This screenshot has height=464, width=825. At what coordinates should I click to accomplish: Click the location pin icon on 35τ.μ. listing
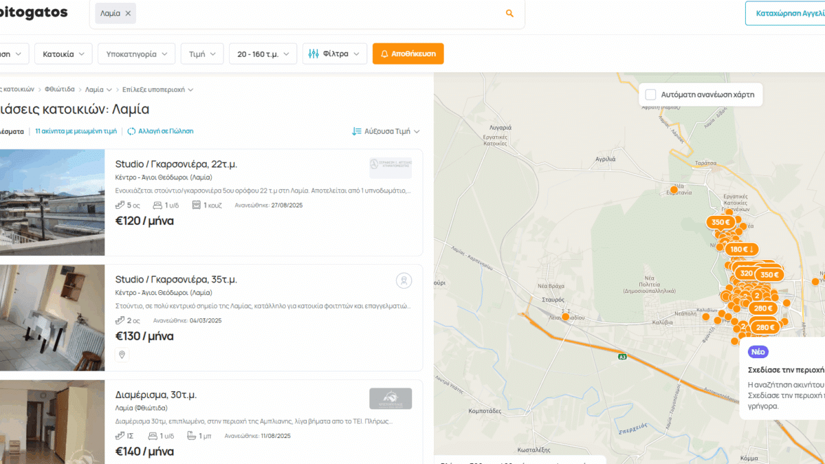(x=122, y=355)
